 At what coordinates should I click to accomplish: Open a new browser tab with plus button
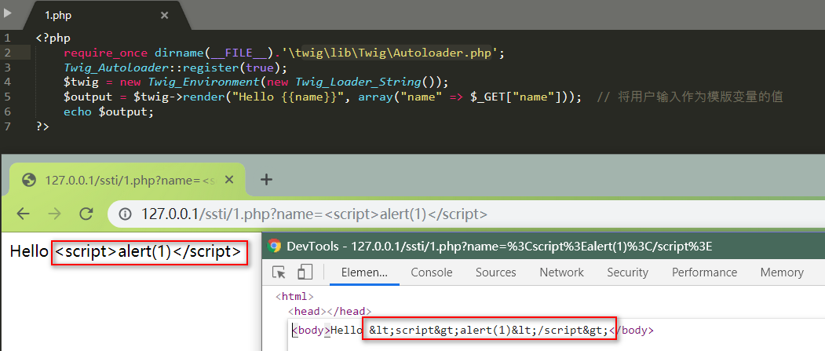tap(266, 179)
